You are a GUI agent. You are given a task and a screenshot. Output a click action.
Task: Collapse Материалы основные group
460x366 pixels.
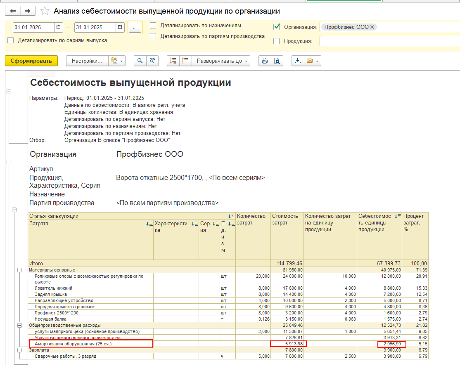tap(20, 270)
